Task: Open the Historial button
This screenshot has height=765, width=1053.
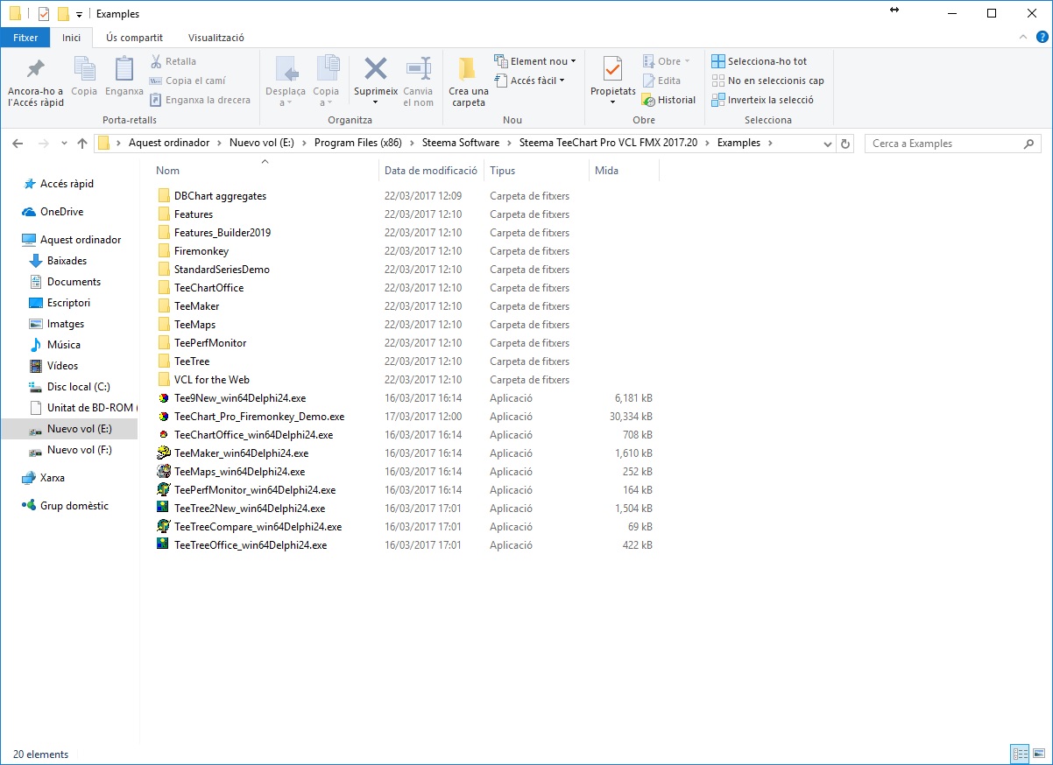Action: coord(668,100)
